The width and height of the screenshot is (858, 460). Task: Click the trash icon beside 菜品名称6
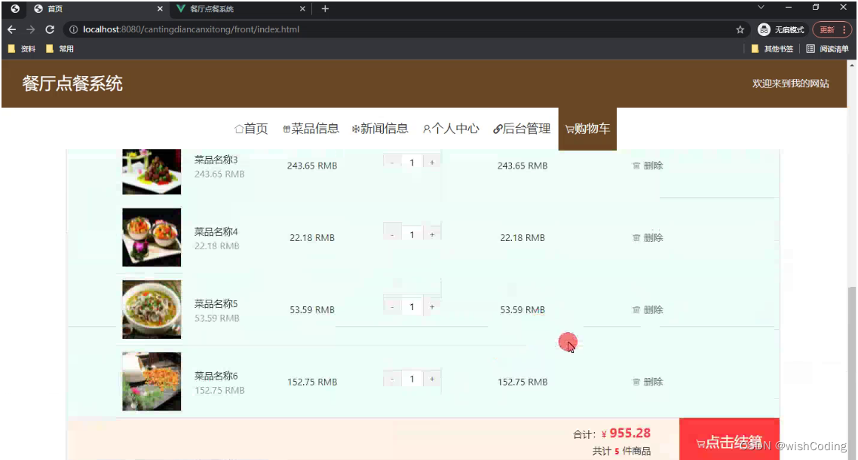tap(636, 382)
